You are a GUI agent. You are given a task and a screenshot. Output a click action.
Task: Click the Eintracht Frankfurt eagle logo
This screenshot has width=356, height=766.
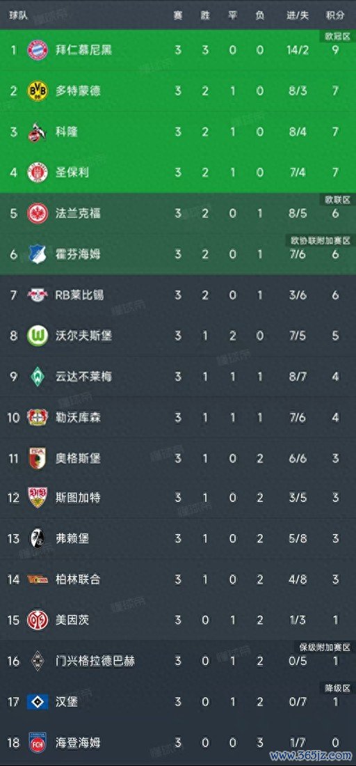pyautogui.click(x=38, y=214)
